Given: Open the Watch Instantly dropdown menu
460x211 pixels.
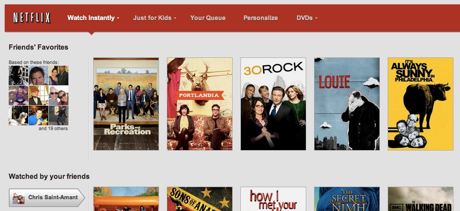Looking at the screenshot, I should point(93,18).
